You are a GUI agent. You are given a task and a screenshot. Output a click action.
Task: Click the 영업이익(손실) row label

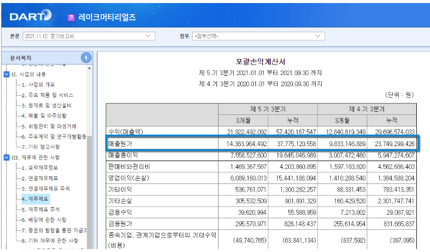128,178
